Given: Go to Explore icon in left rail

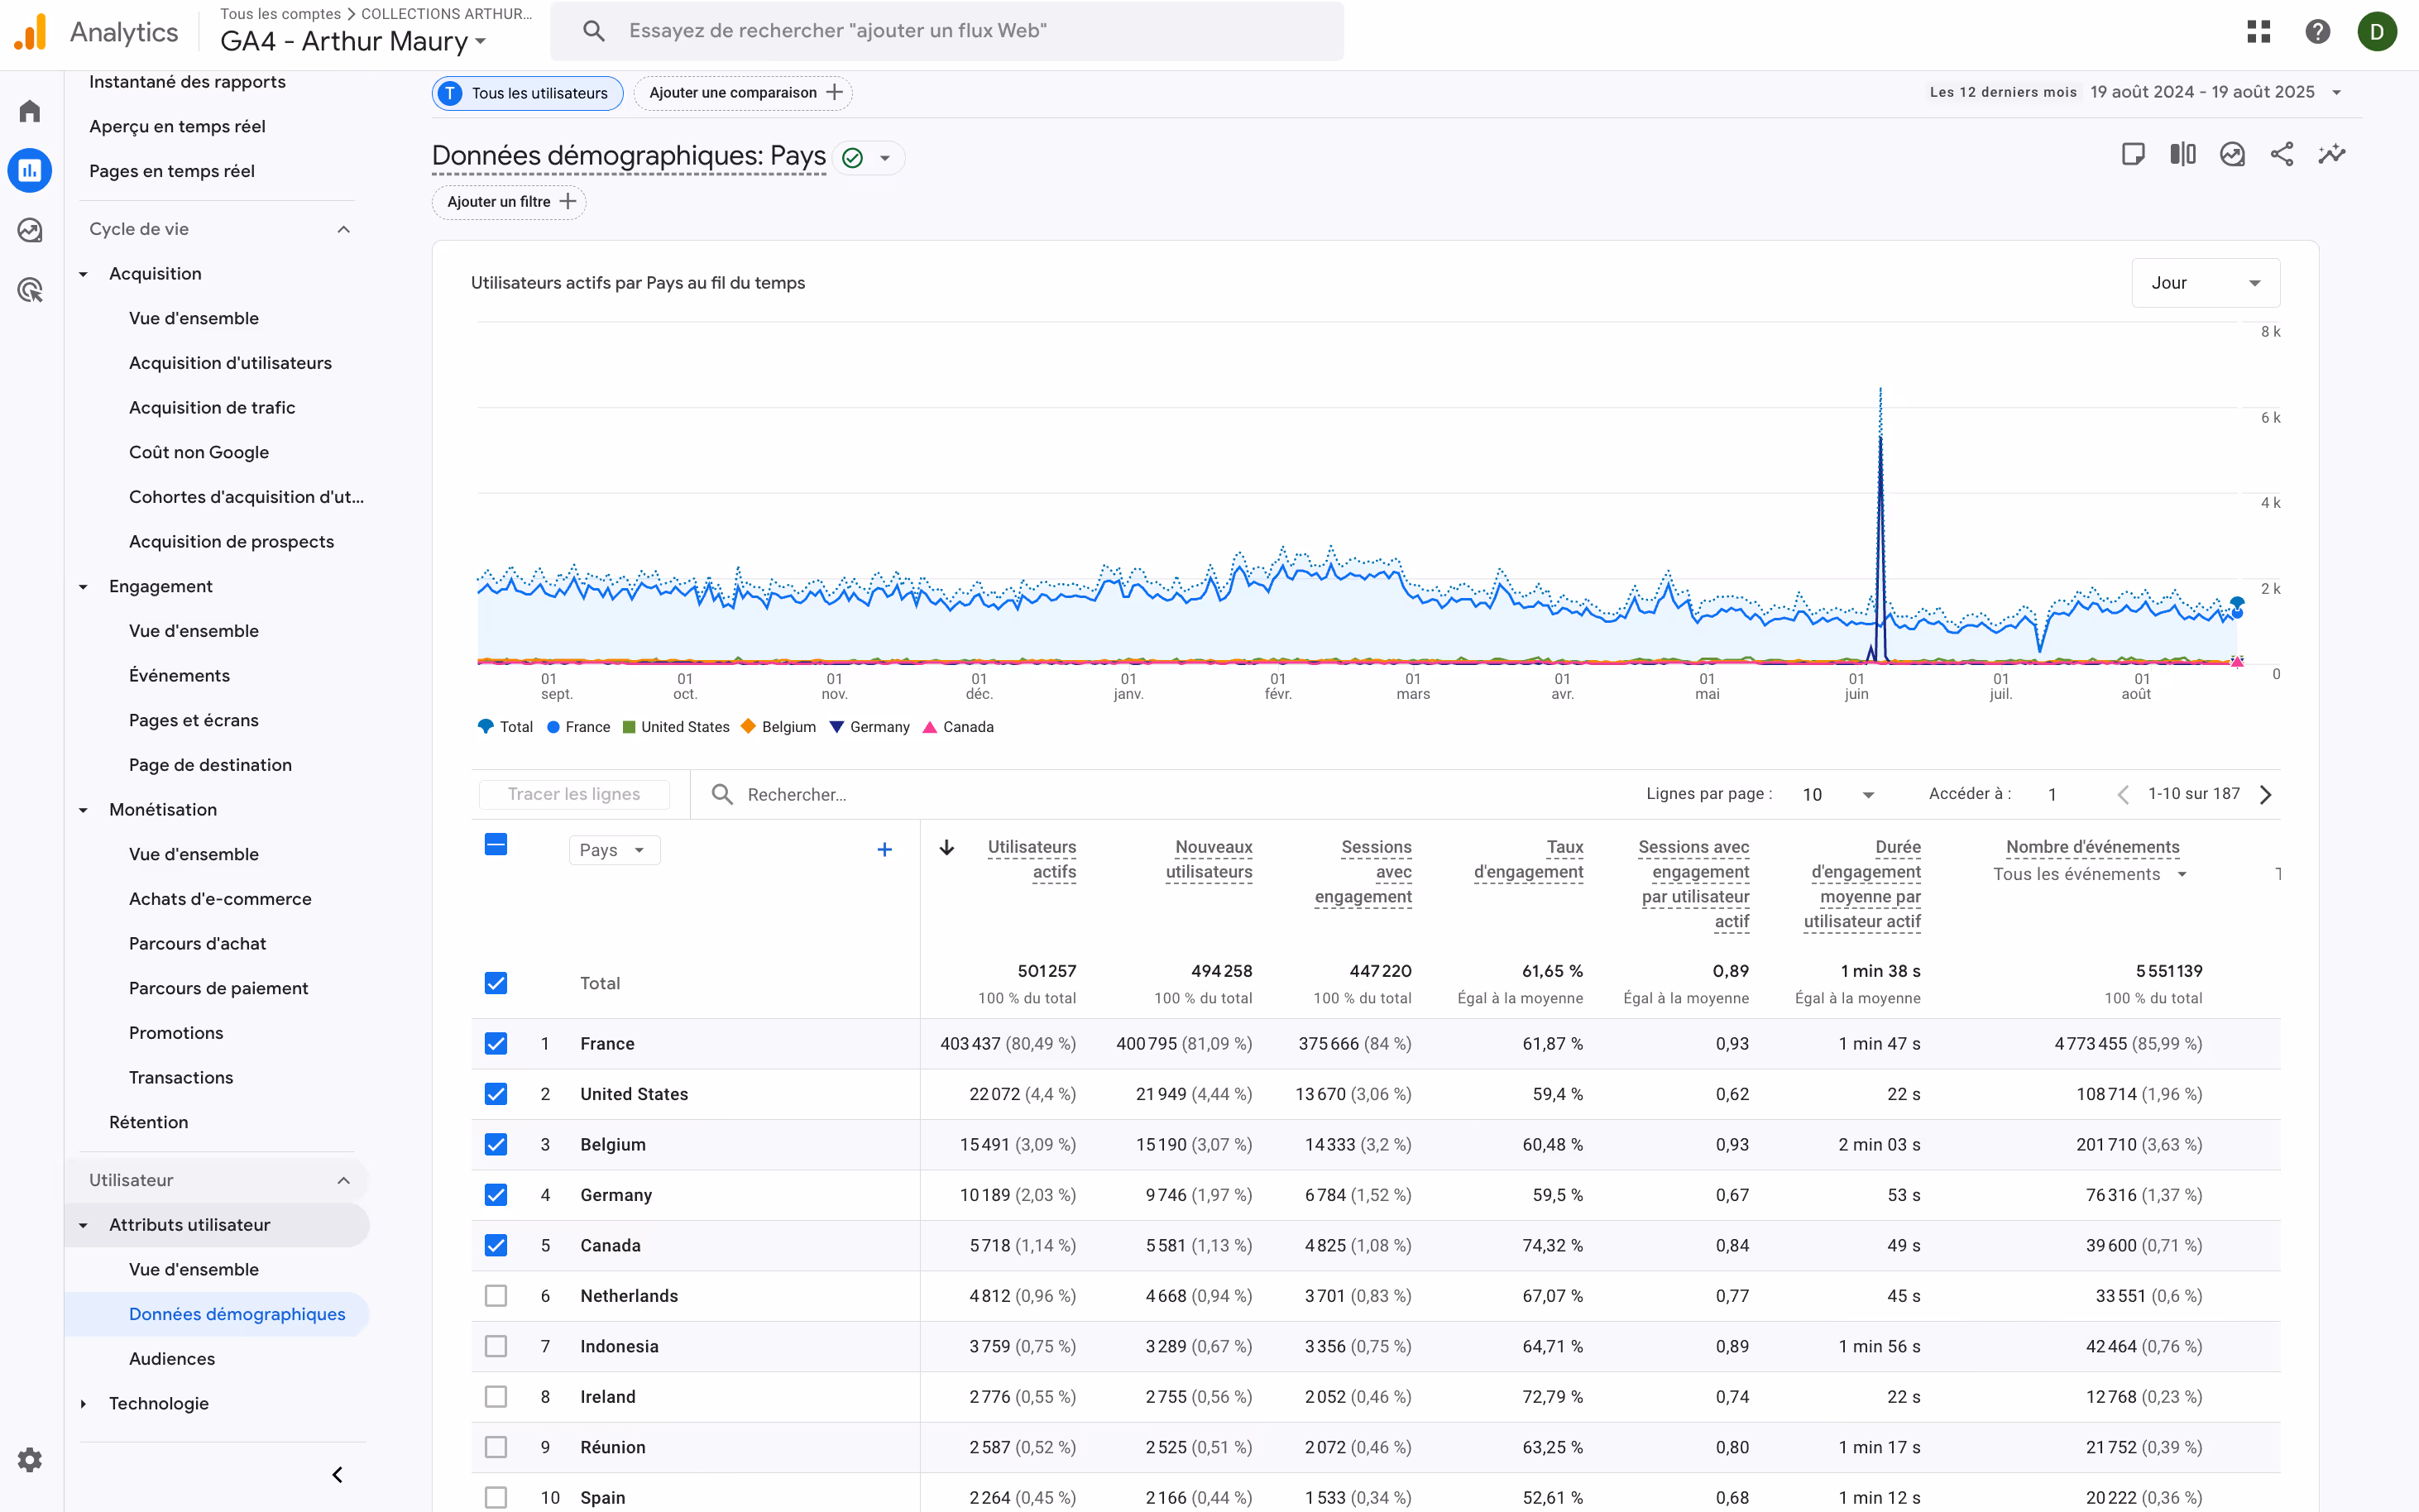Looking at the screenshot, I should coord(30,230).
